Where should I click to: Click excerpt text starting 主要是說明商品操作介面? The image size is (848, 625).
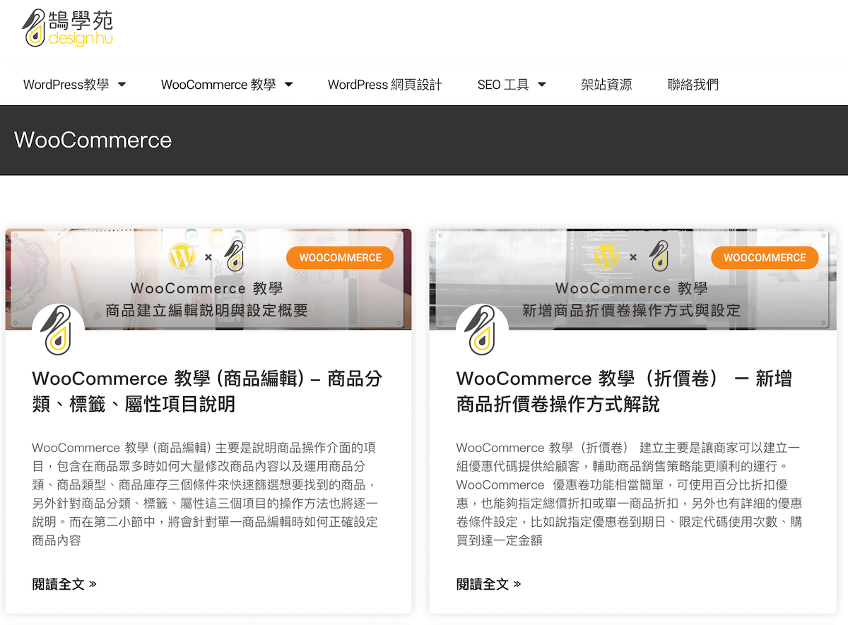tap(206, 494)
